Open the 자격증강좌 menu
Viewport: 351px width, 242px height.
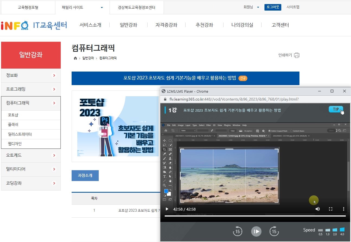pyautogui.click(x=166, y=25)
